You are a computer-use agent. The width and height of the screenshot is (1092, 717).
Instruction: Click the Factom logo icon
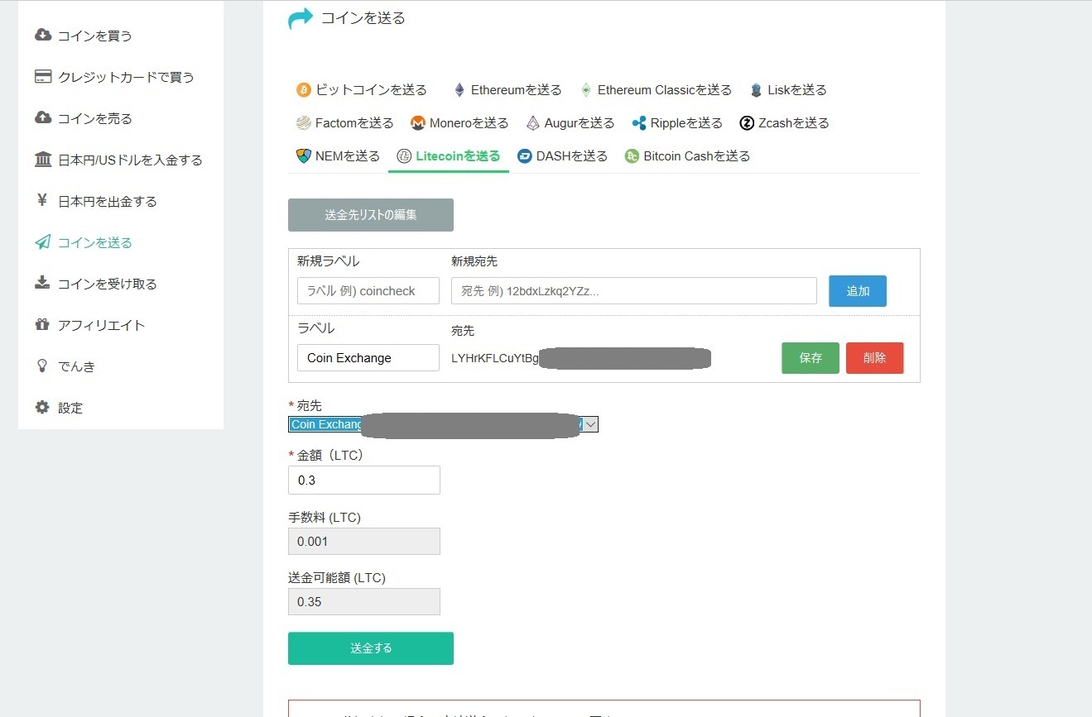click(x=303, y=122)
